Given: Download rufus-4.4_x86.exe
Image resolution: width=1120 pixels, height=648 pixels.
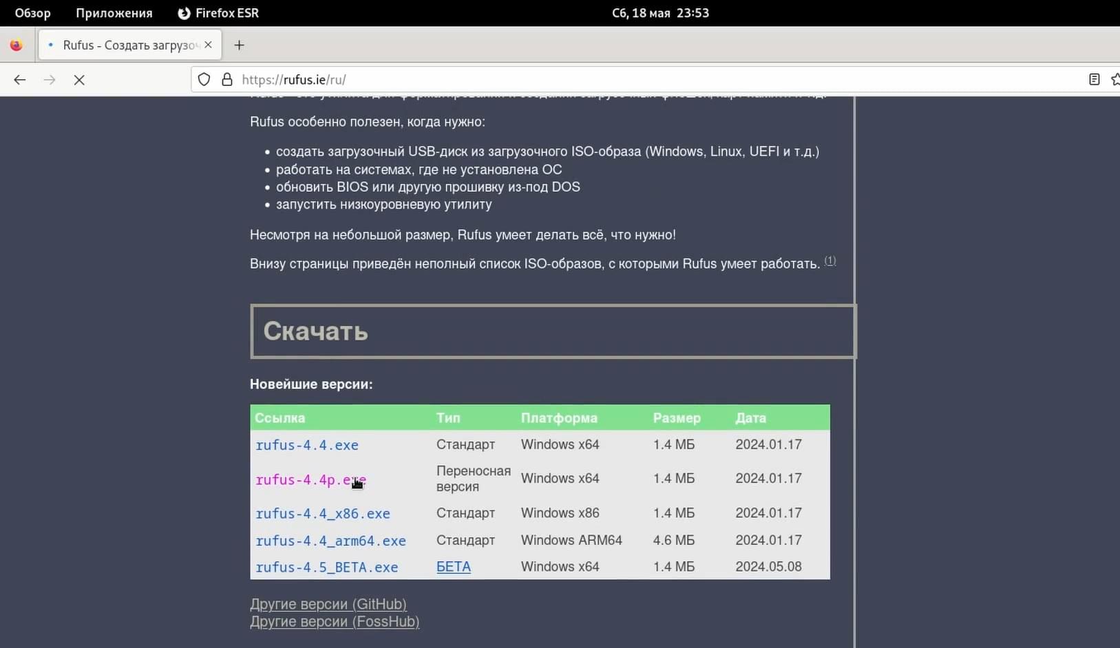Looking at the screenshot, I should tap(323, 513).
